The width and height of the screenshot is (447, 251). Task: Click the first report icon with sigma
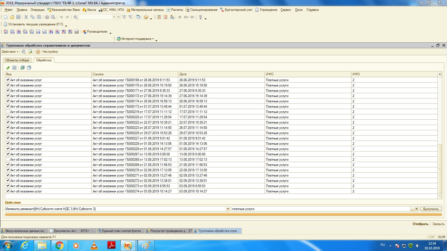6,32
